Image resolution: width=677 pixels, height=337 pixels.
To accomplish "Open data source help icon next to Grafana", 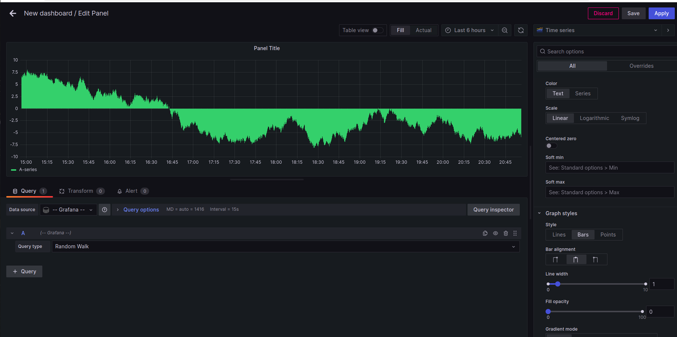I will (105, 210).
